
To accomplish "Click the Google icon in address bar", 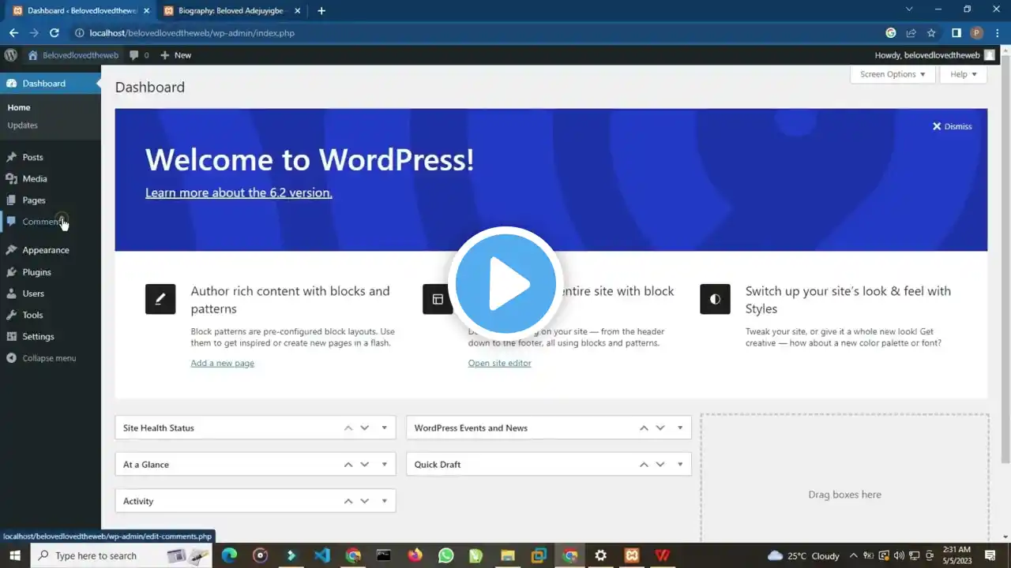I will coord(891,33).
